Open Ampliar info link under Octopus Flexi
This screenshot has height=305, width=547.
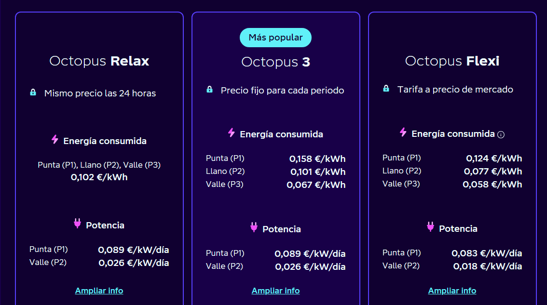(x=452, y=291)
